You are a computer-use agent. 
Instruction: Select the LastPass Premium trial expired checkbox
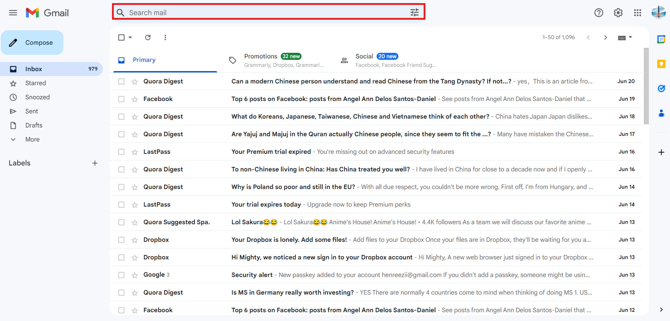[121, 152]
